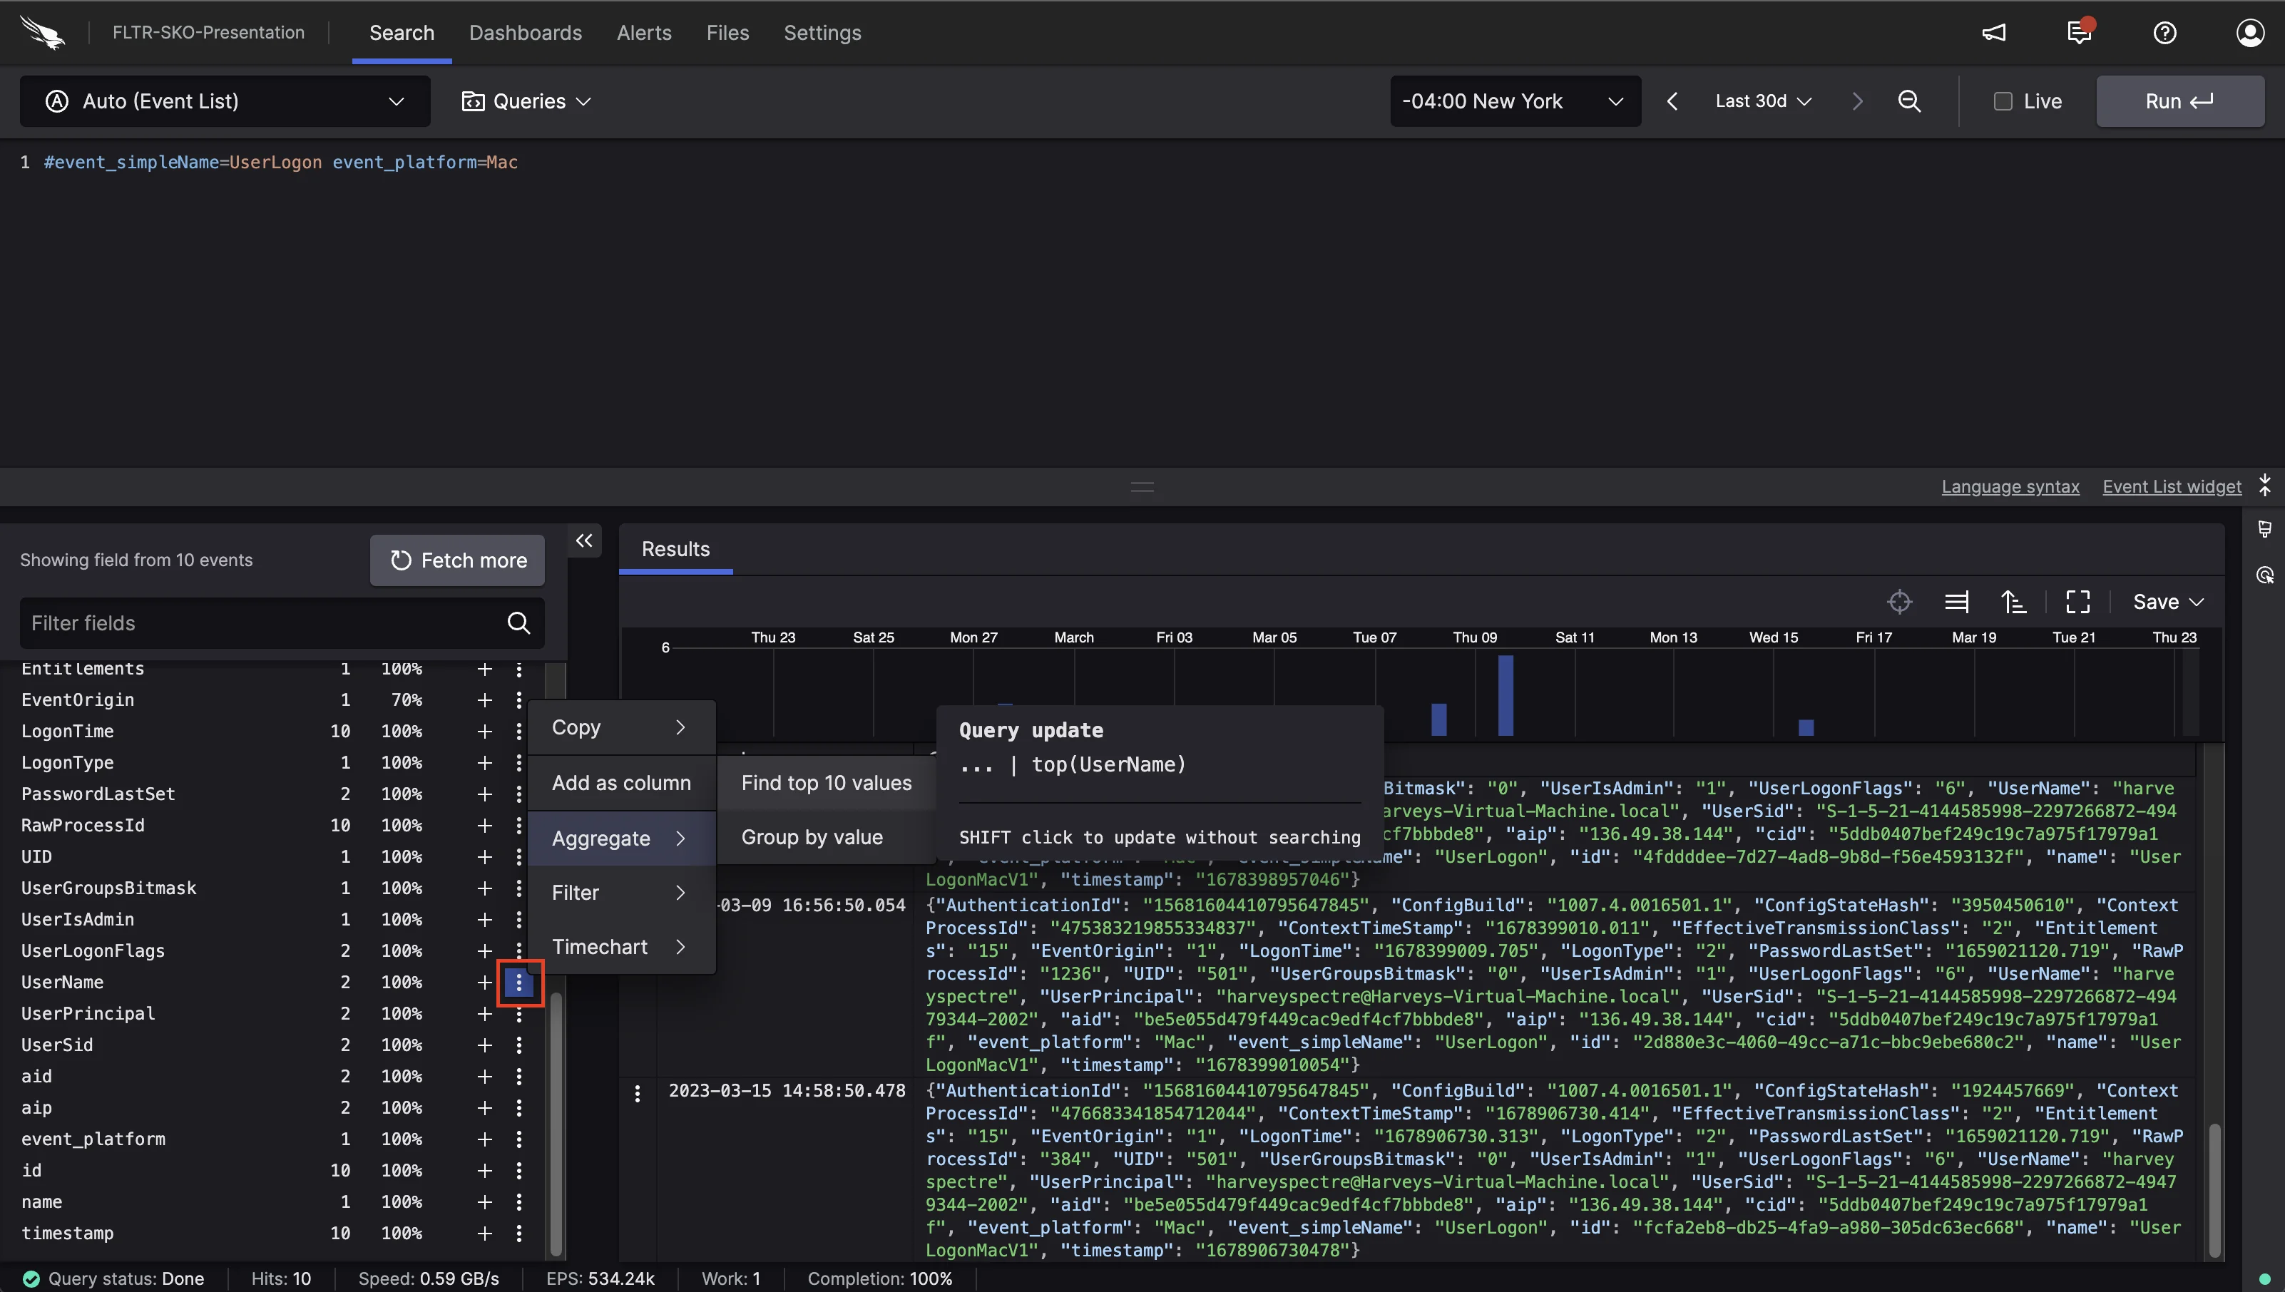Viewport: 2285px width, 1292px height.
Task: Click the wrap text lines icon
Action: tap(1957, 602)
